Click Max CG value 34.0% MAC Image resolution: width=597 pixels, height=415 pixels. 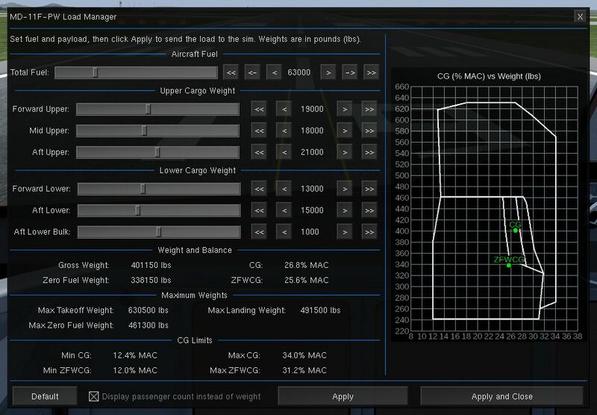coord(304,355)
